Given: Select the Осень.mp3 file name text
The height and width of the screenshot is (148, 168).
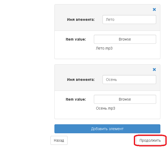Looking at the screenshot, I should tap(105, 108).
